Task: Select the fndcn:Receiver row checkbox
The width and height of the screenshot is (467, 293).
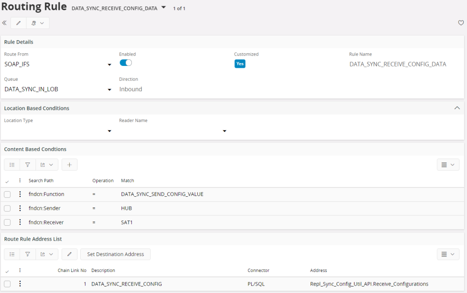Action: [x=7, y=222]
